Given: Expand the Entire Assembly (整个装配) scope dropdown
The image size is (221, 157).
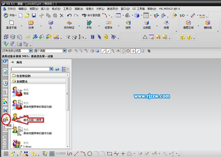Looking at the screenshot, I should tap(64, 51).
